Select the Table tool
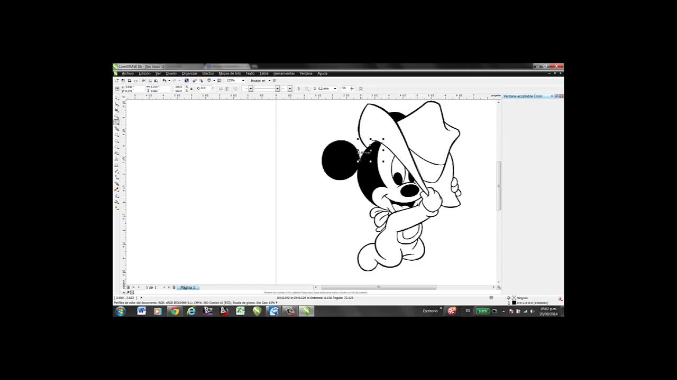 pos(117,164)
